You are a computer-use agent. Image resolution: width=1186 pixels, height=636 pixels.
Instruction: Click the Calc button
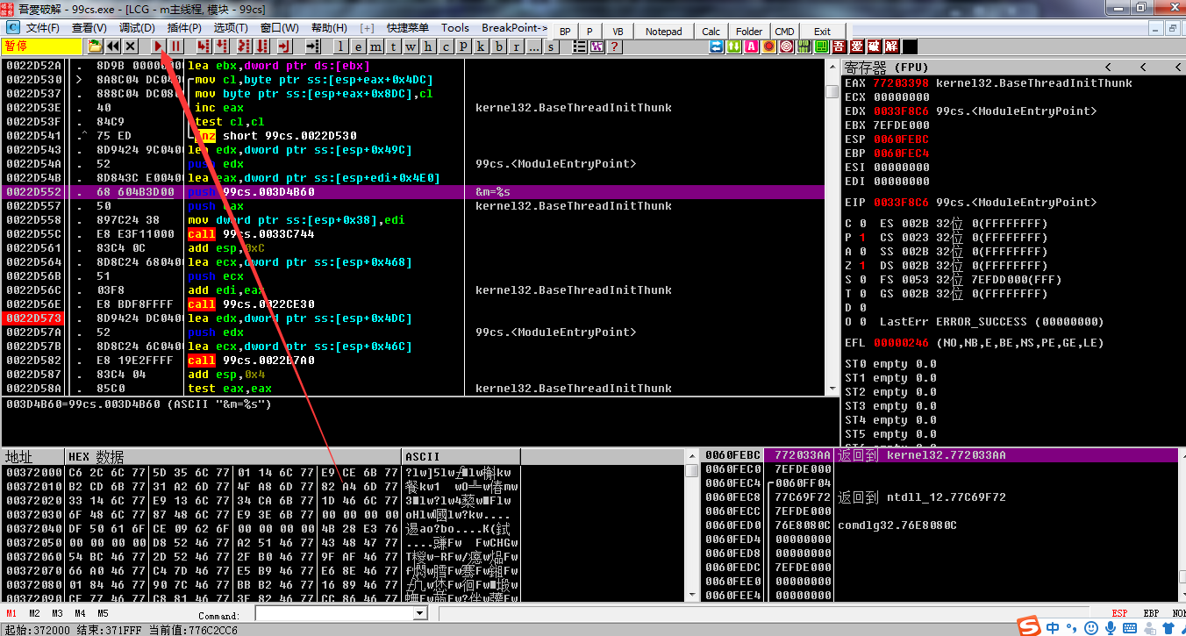(711, 32)
